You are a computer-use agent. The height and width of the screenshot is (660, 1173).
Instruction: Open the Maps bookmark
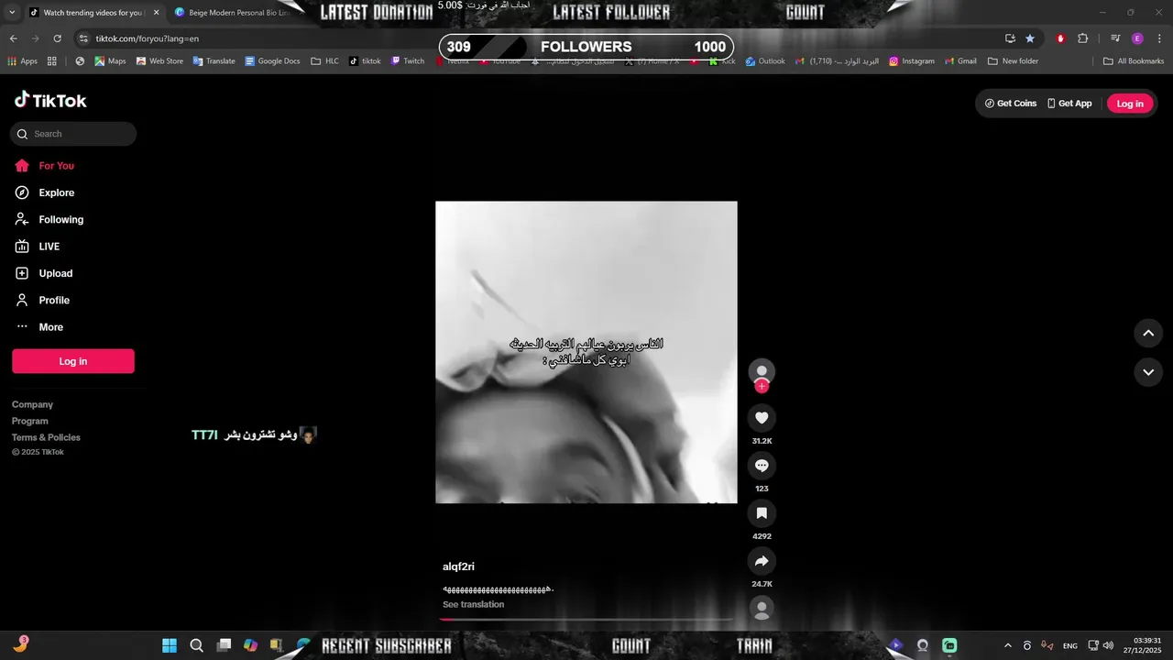[110, 61]
